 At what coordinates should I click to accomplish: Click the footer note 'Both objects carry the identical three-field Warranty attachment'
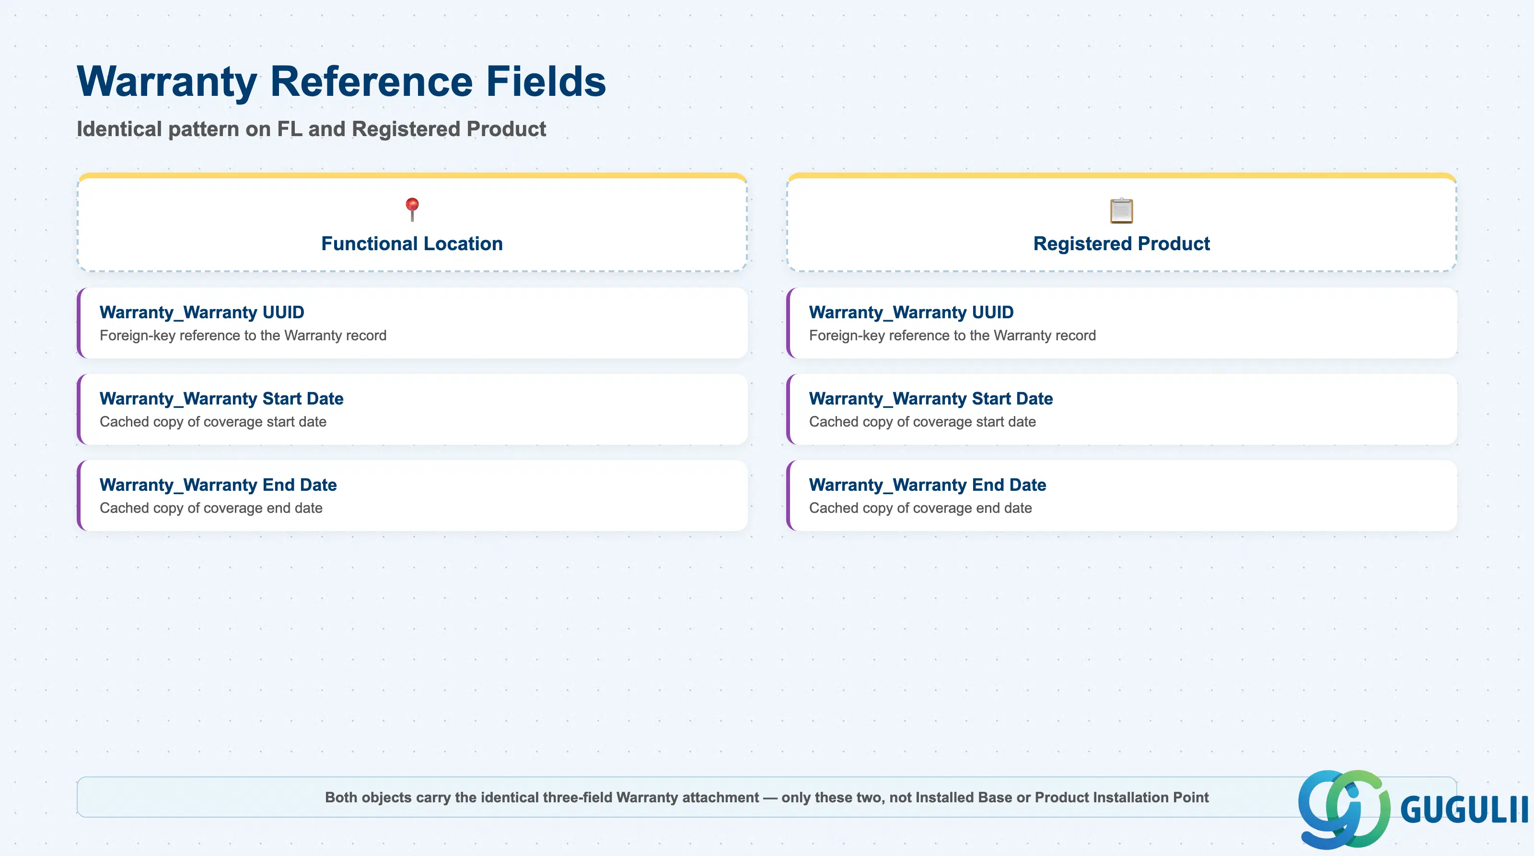click(x=542, y=797)
